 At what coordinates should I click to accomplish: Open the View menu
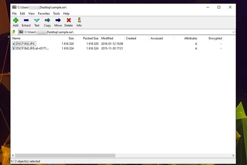click(32, 13)
